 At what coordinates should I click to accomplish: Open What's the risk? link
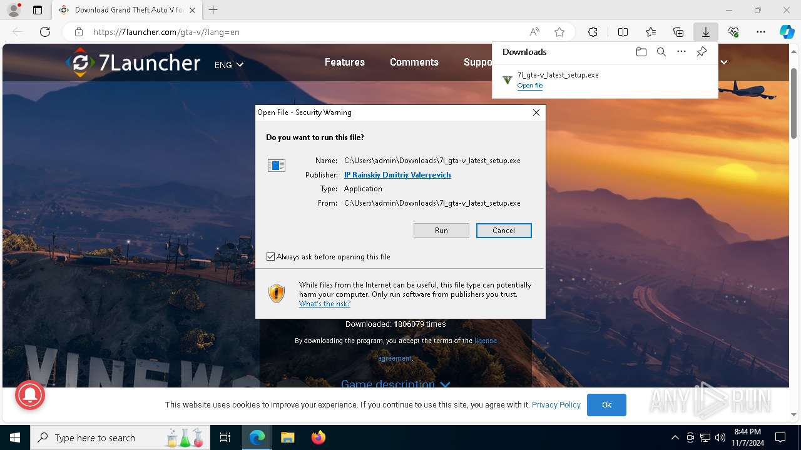[325, 304]
